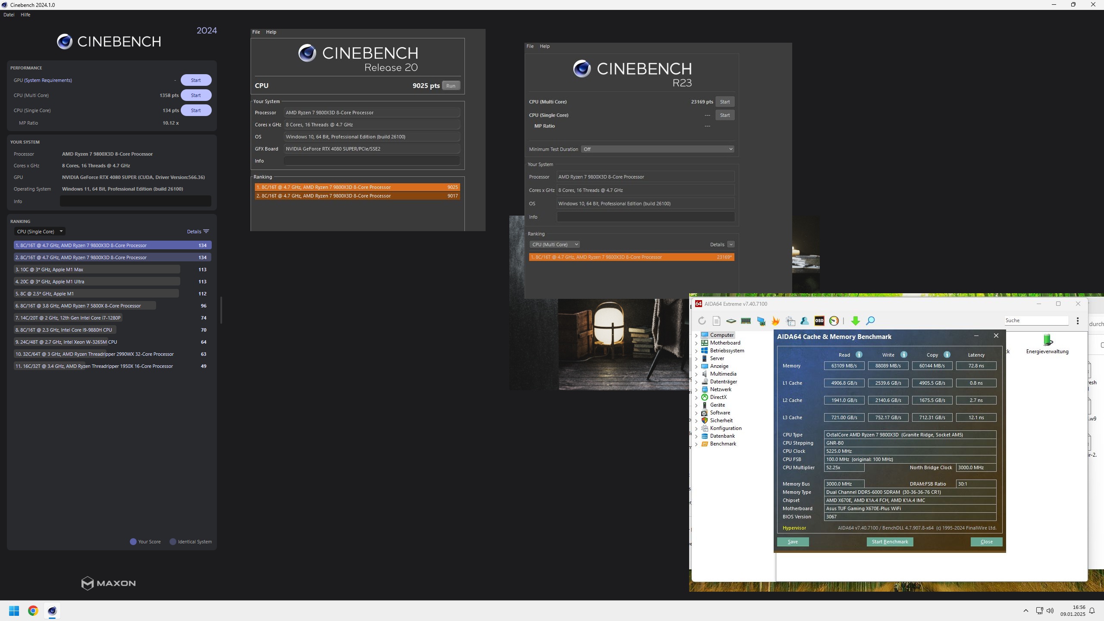Image resolution: width=1104 pixels, height=621 pixels.
Task: Open the Help menu in Cinebench Release 20
Action: click(271, 32)
